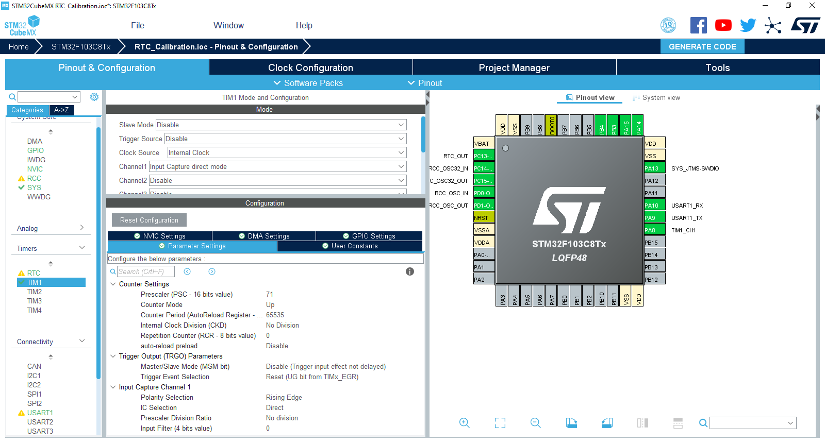This screenshot has width=825, height=443.
Task: Switch the category list to A->Z
Action: coord(61,110)
